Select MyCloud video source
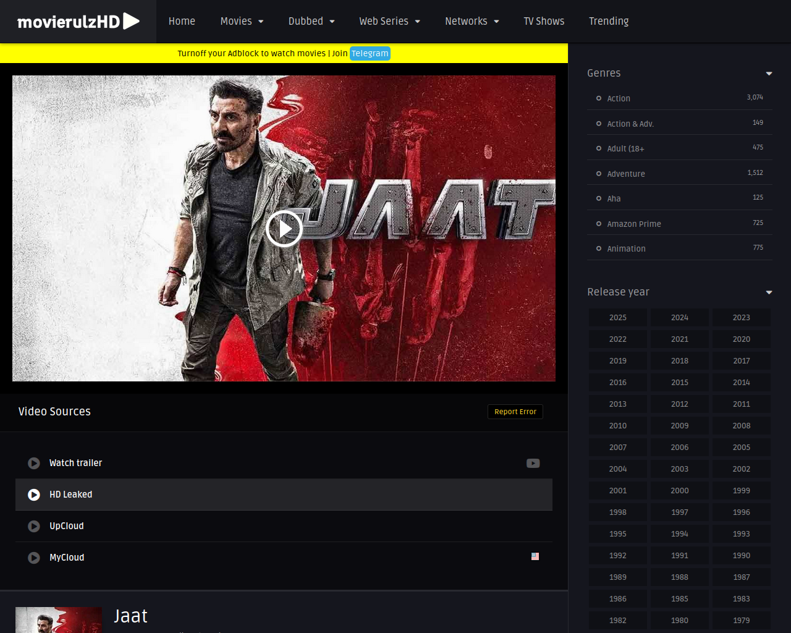The height and width of the screenshot is (633, 791). pos(284,558)
